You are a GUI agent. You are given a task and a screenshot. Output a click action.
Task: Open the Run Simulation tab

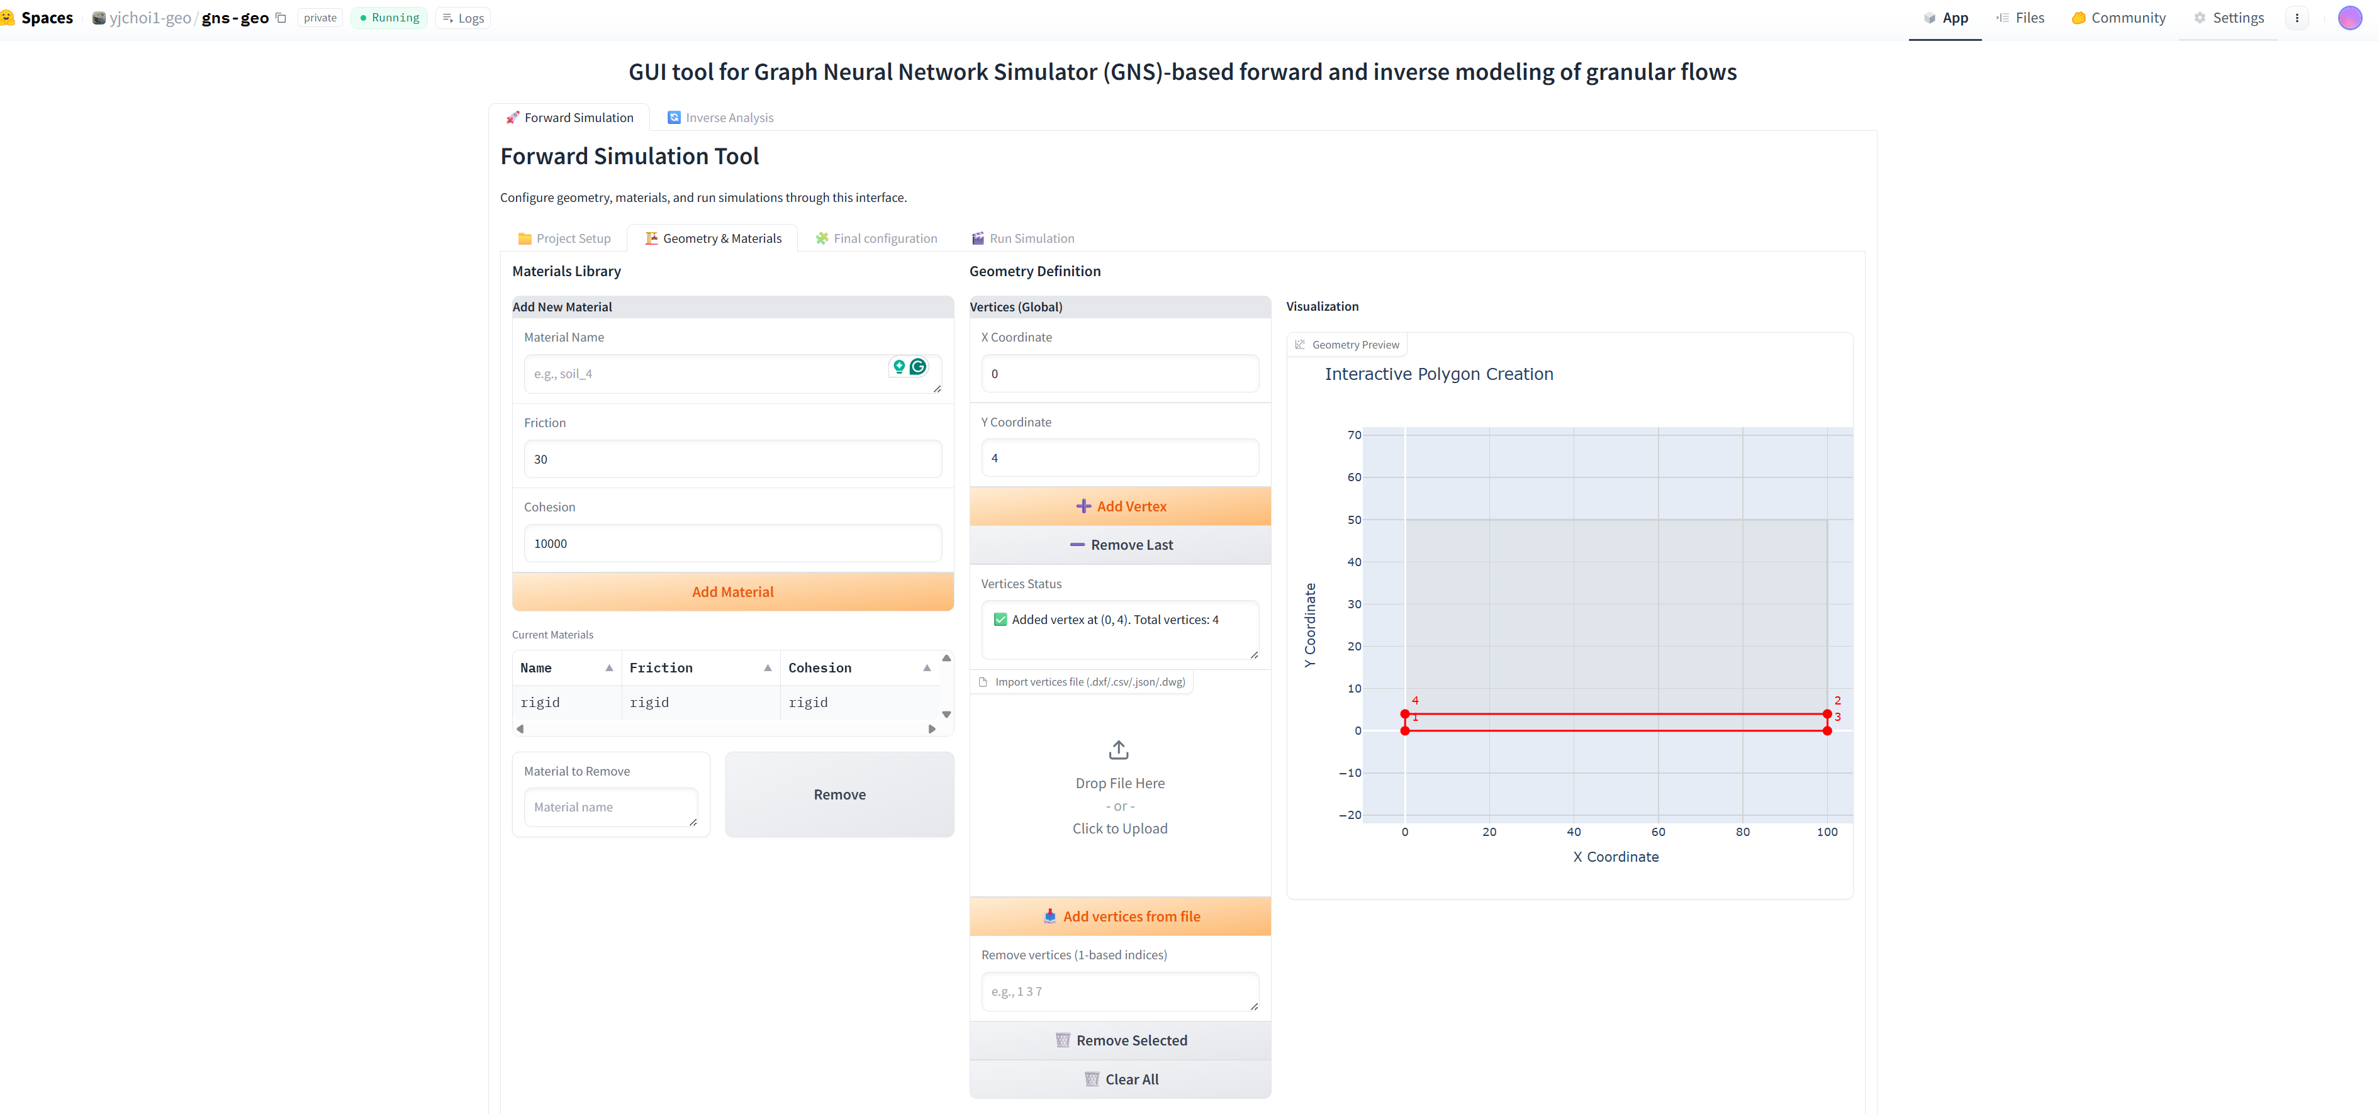click(1022, 238)
